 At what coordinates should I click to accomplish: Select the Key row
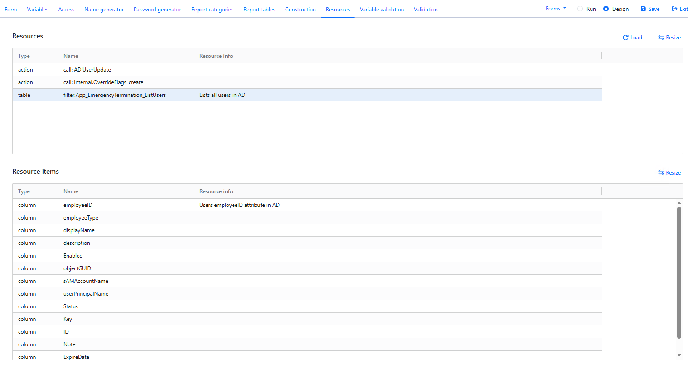(307, 319)
